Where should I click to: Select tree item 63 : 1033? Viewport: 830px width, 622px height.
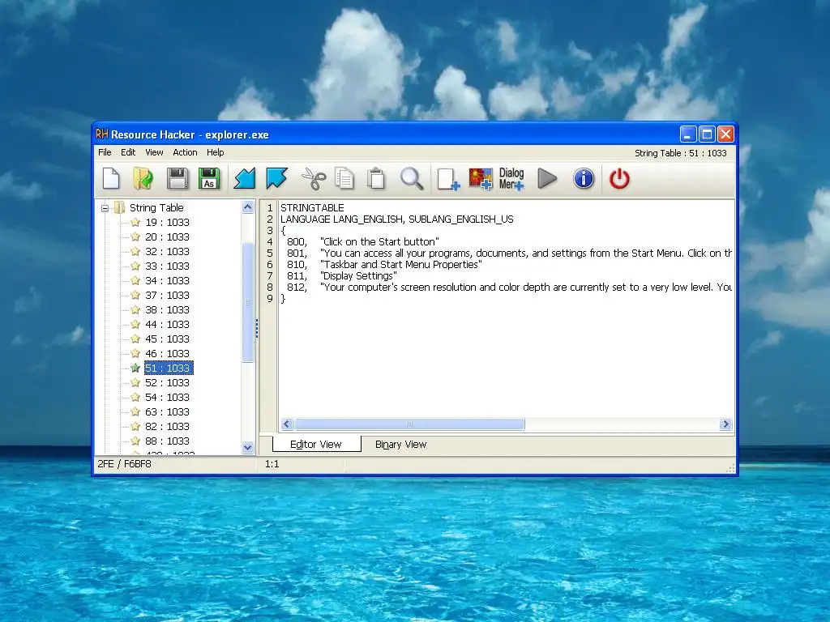(167, 411)
